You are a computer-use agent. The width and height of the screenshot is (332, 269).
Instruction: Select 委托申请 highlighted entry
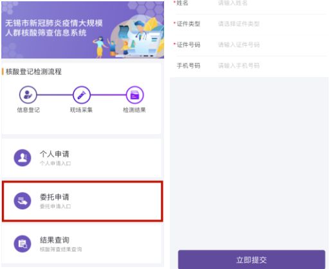pos(82,201)
